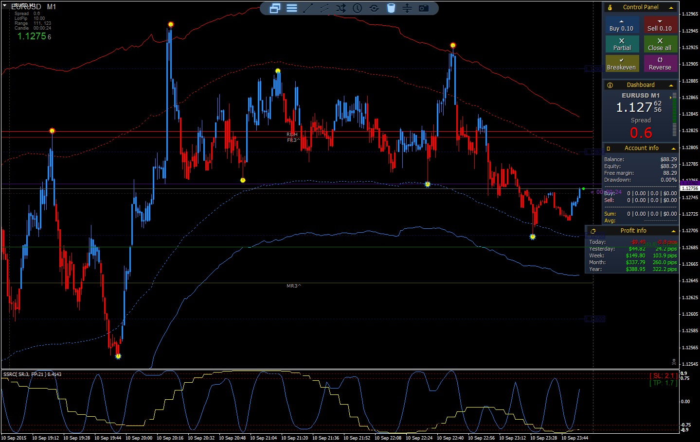Click the Profit info title
The height and width of the screenshot is (442, 700).
point(633,231)
